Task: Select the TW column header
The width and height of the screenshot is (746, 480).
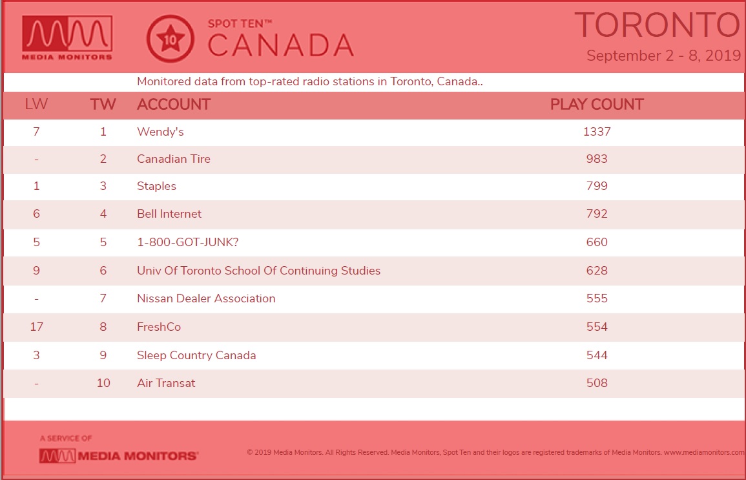Action: pos(103,104)
